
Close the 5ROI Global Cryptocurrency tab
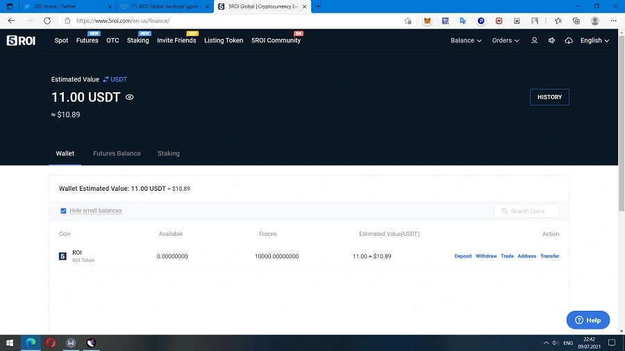(x=305, y=6)
